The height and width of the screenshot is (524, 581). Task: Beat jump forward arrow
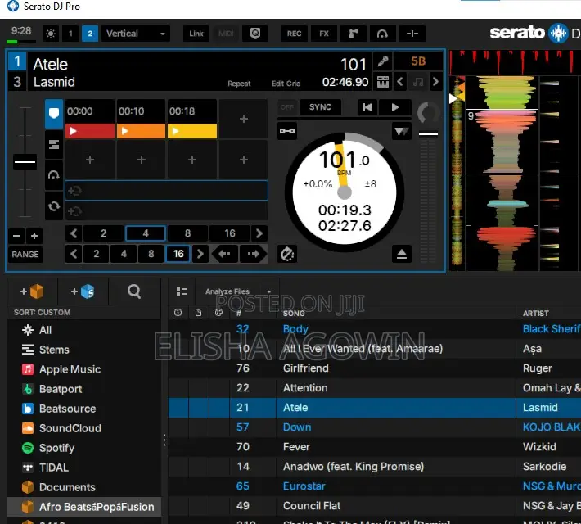(253, 254)
